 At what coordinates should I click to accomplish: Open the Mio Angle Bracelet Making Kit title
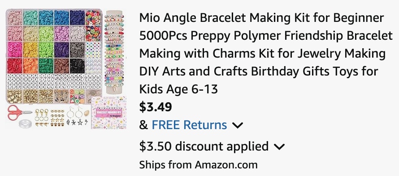tap(266, 54)
